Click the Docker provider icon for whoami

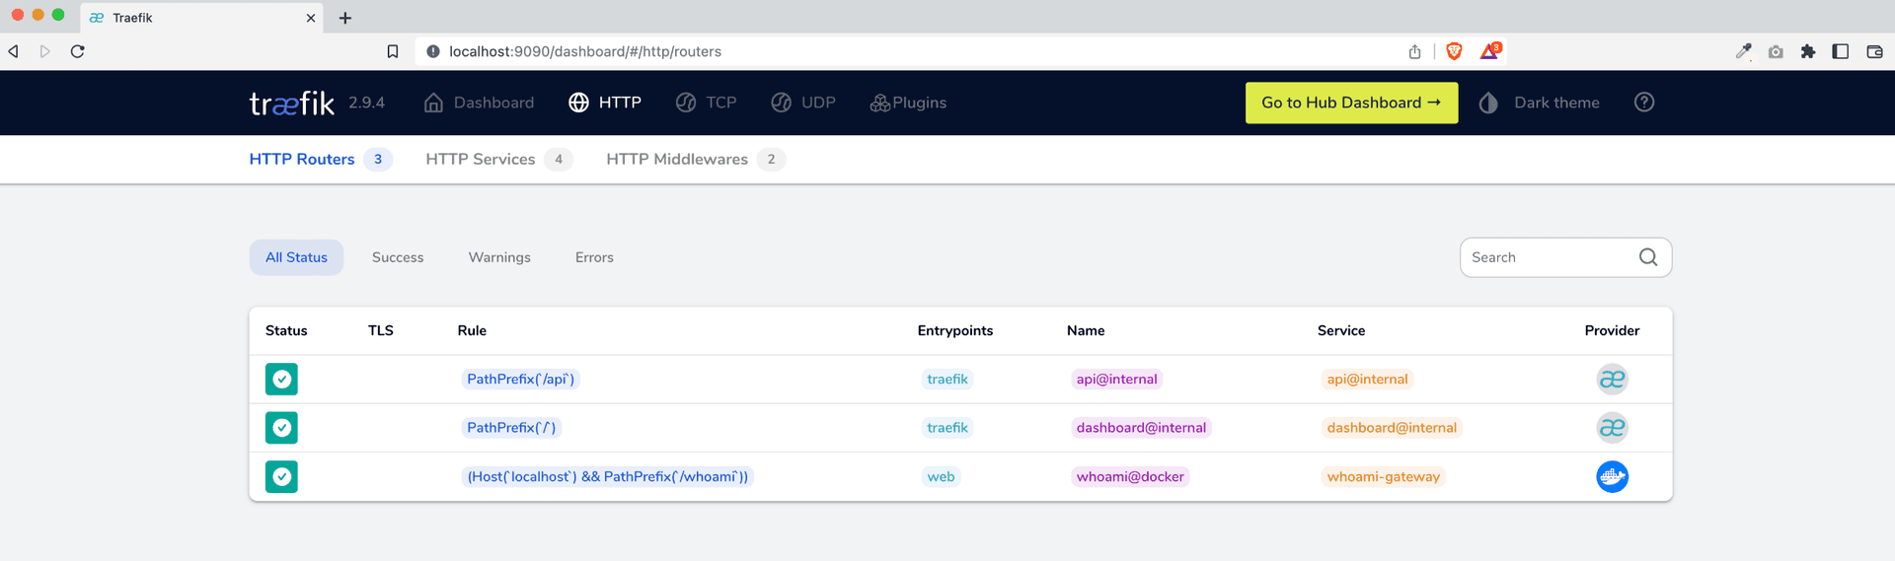click(x=1612, y=477)
